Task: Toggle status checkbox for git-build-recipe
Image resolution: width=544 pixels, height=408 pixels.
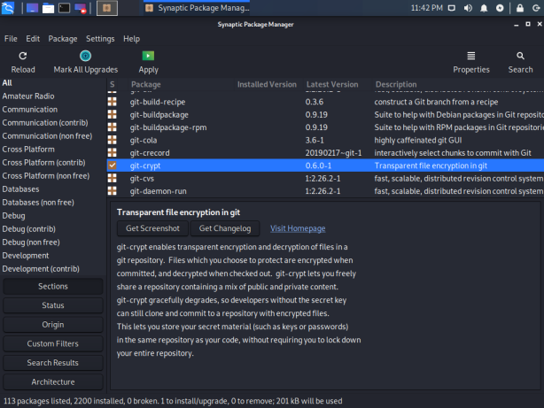Action: tap(112, 102)
